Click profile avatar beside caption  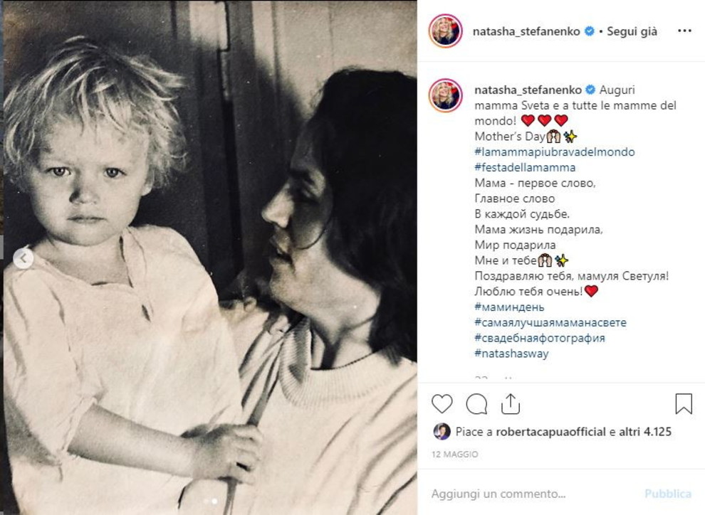445,95
